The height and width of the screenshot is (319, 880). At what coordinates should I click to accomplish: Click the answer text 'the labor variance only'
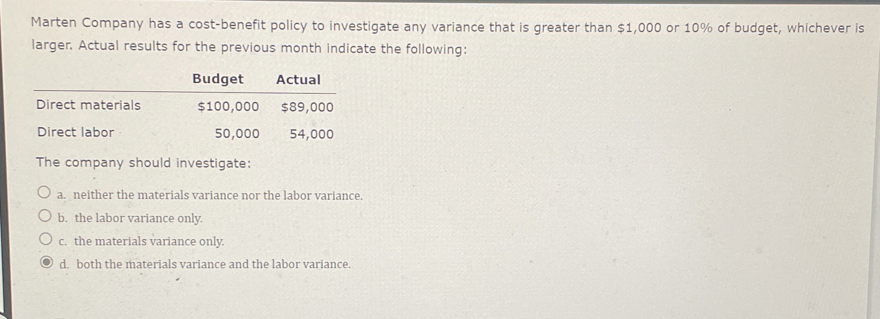coord(138,218)
